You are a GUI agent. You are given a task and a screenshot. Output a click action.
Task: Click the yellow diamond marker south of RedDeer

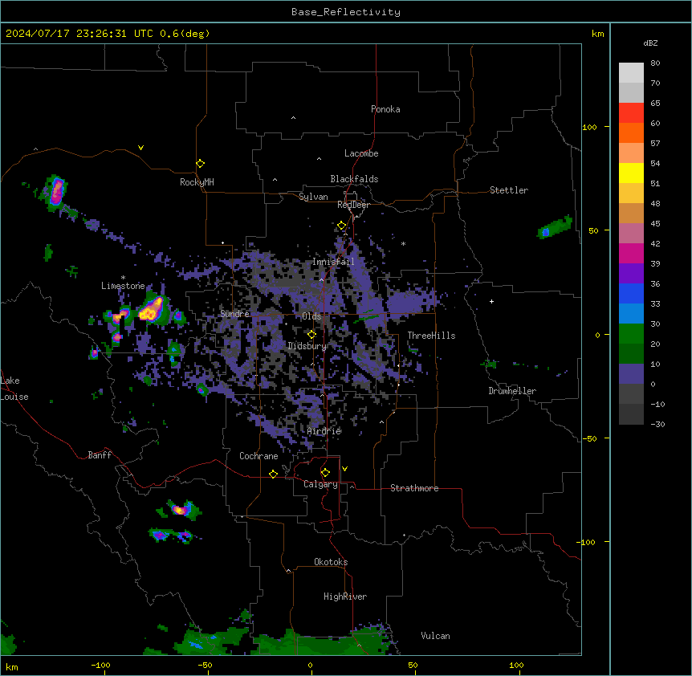point(342,226)
